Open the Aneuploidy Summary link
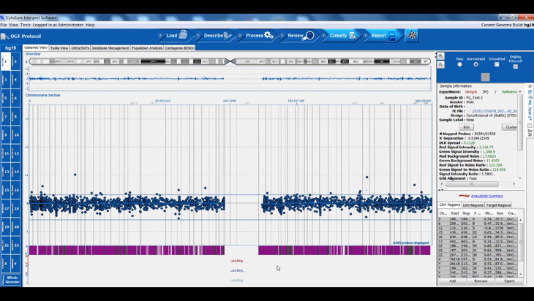The height and width of the screenshot is (301, 534). pos(487,196)
